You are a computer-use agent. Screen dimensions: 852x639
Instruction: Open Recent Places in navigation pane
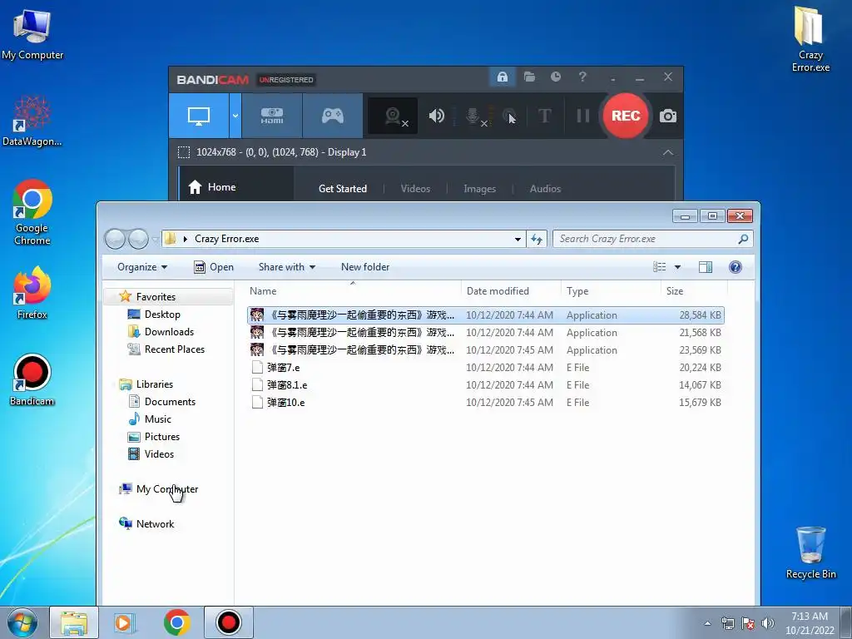pyautogui.click(x=175, y=349)
